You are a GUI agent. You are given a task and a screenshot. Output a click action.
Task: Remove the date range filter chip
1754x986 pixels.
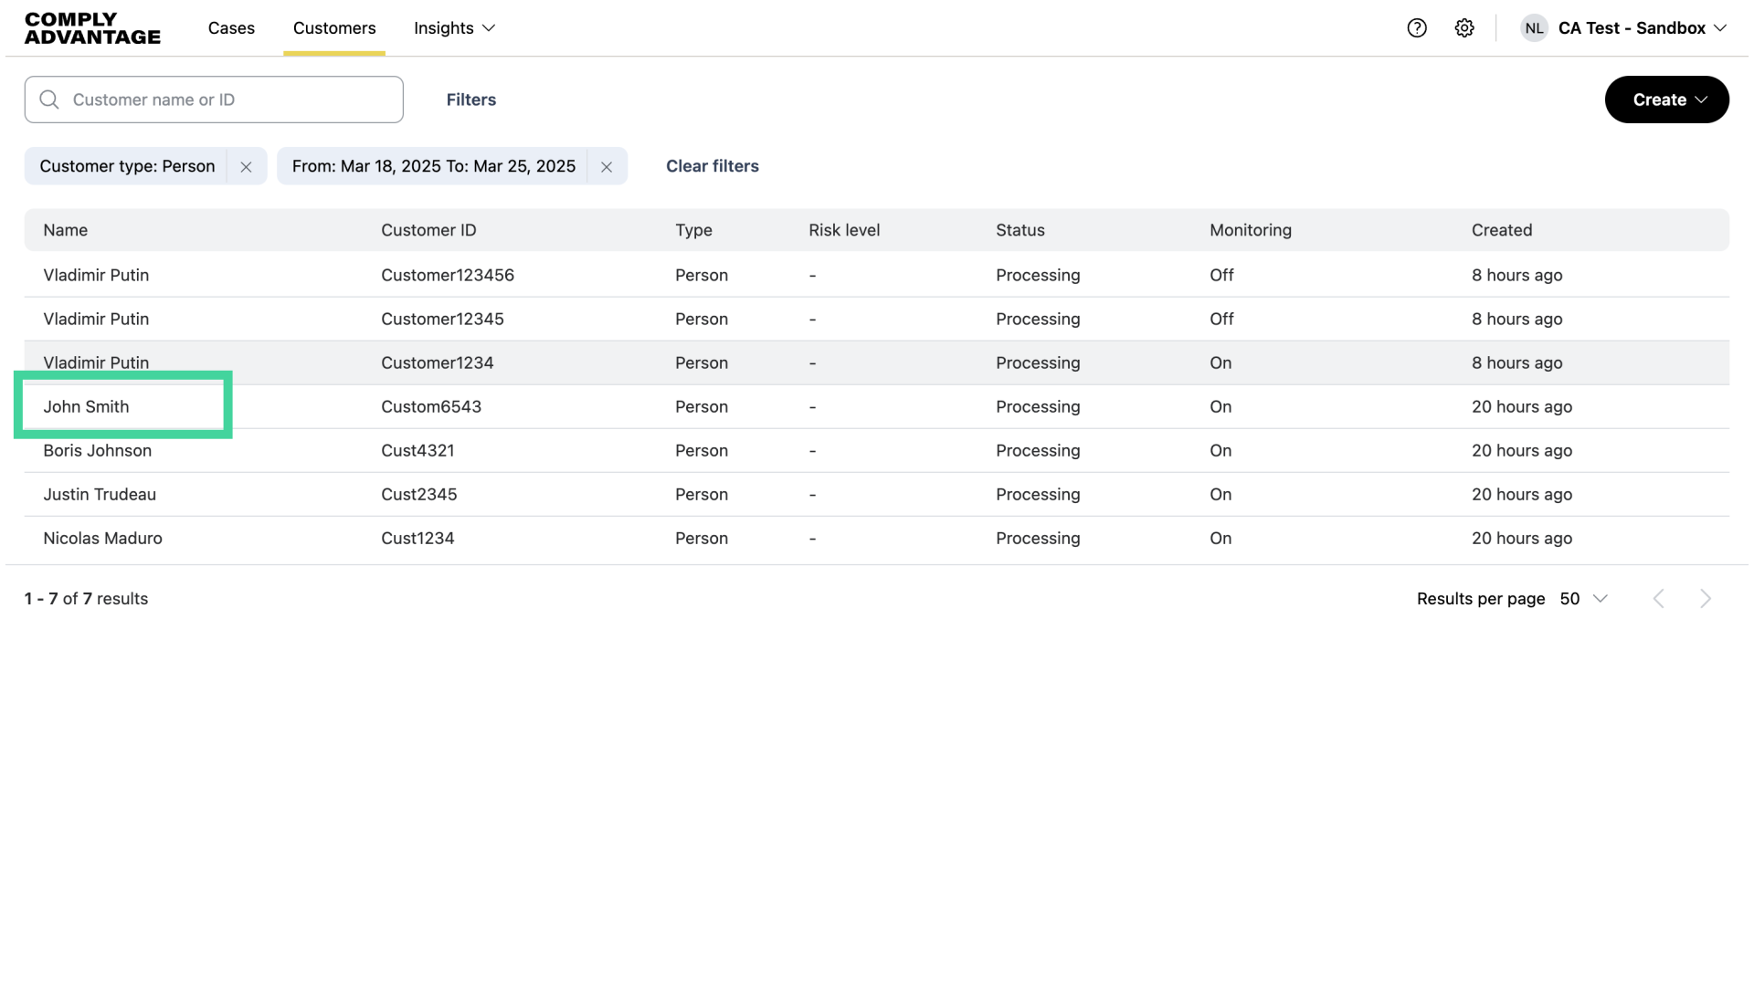607,167
